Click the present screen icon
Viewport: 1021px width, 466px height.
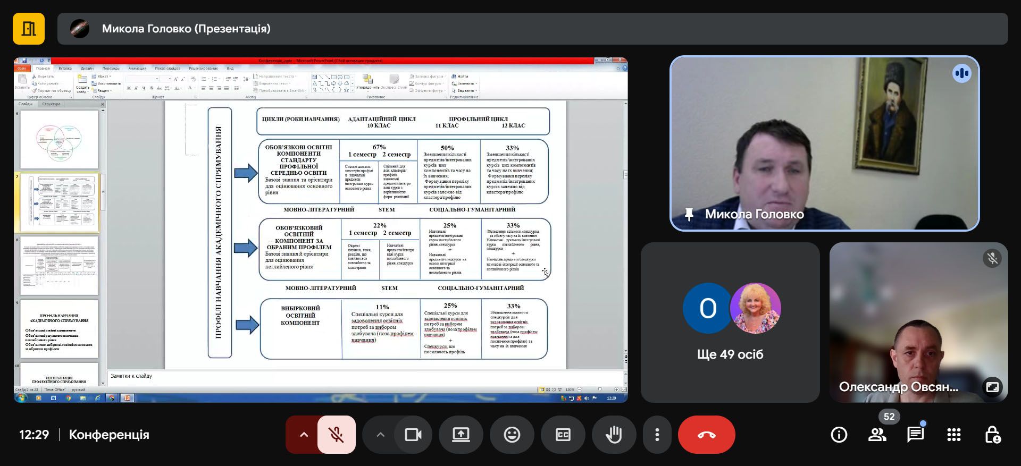click(x=461, y=435)
